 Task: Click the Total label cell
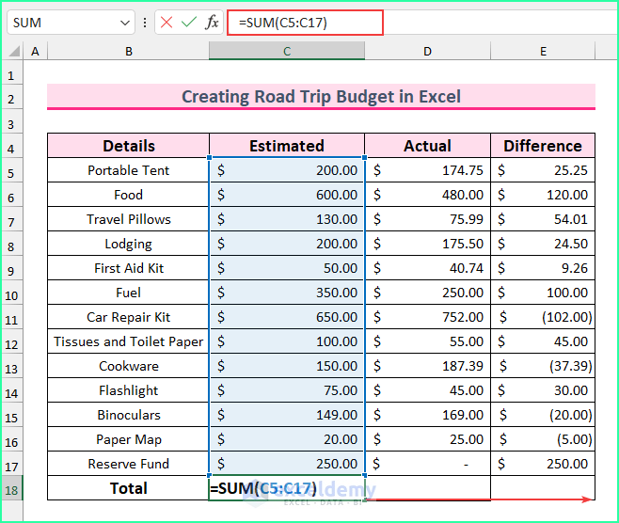[x=128, y=488]
